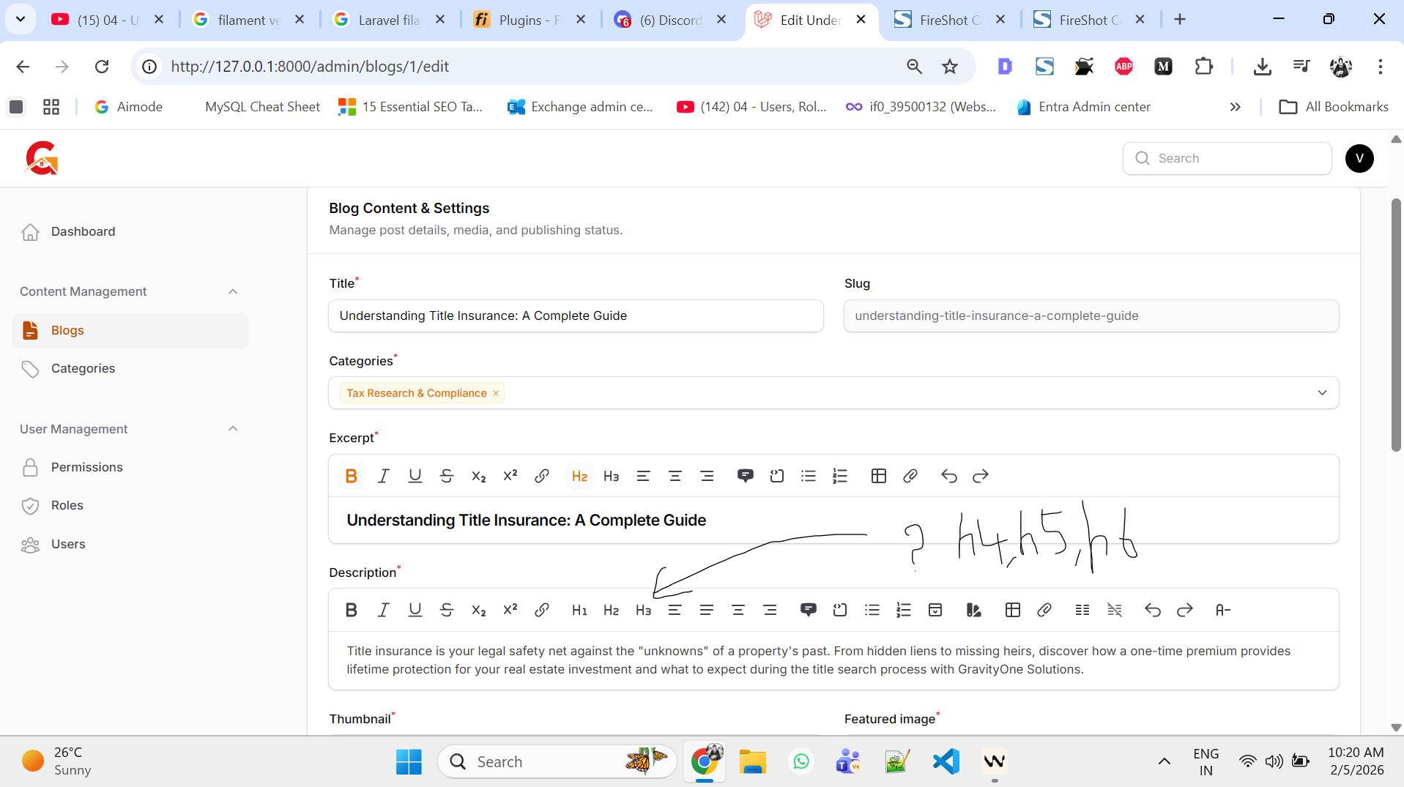Attach a file in the Description toolbar
This screenshot has width=1404, height=787.
tap(1044, 610)
